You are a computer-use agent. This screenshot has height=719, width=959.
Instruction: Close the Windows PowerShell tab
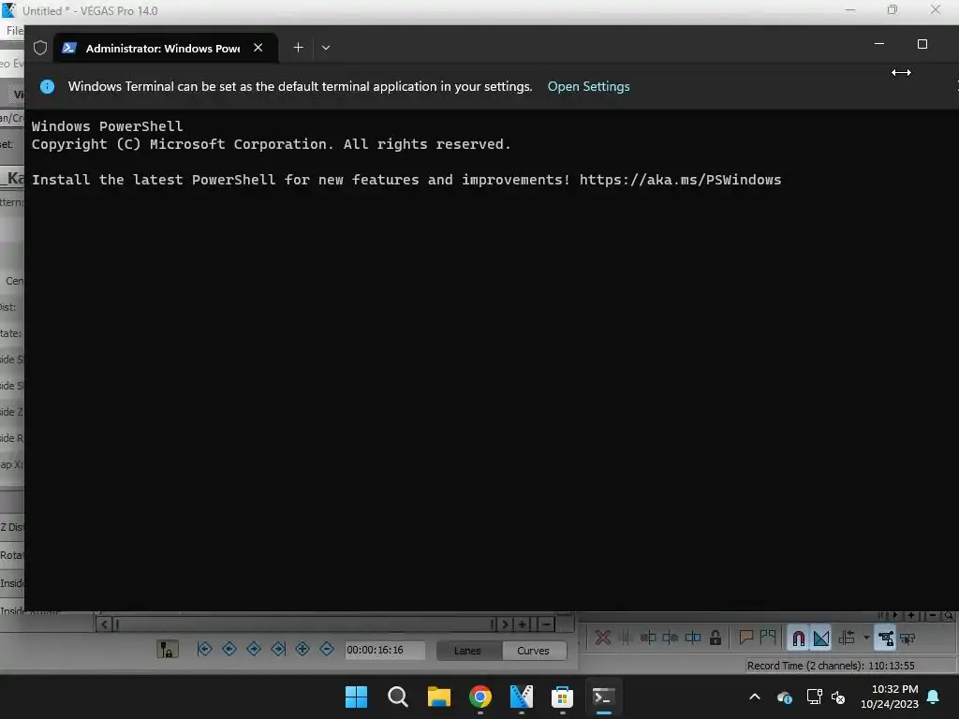point(258,48)
